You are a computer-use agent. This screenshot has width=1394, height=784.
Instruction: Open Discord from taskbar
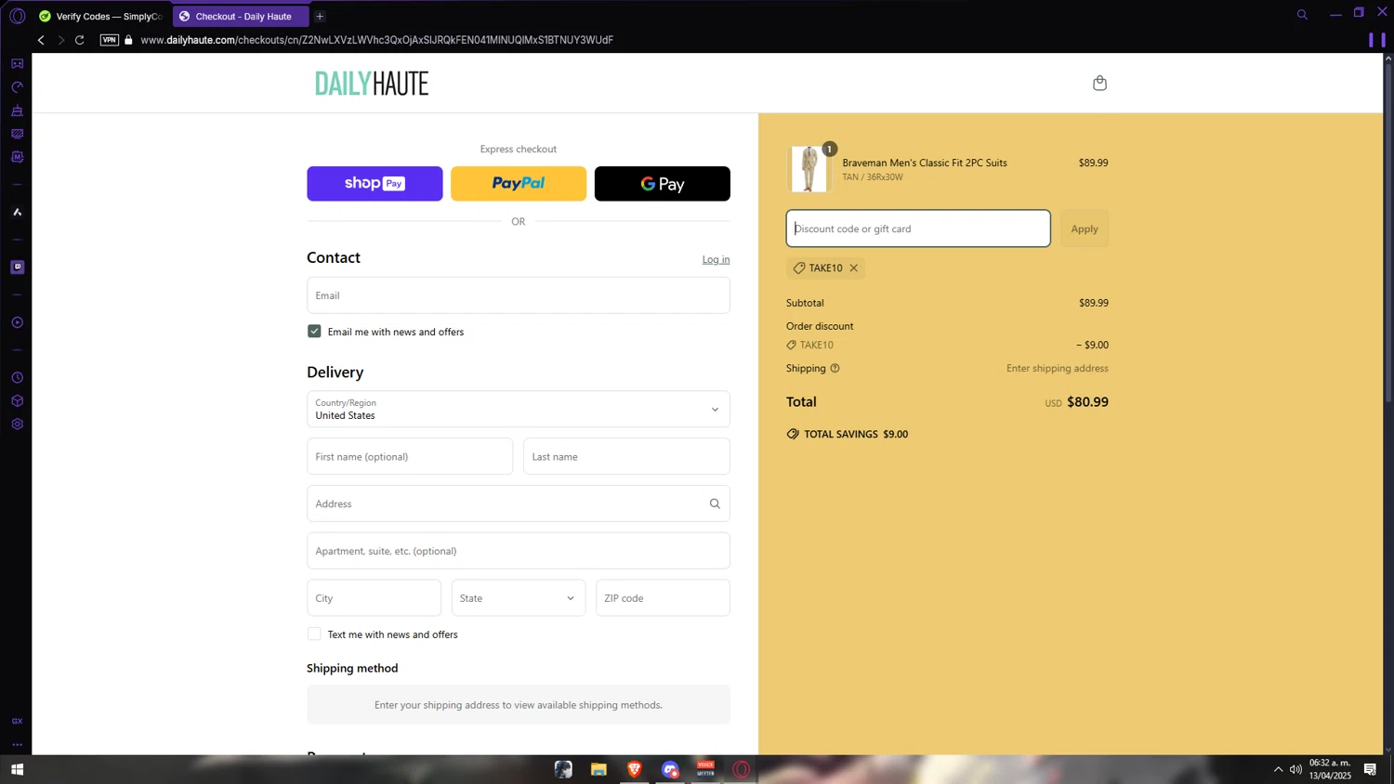click(x=670, y=769)
